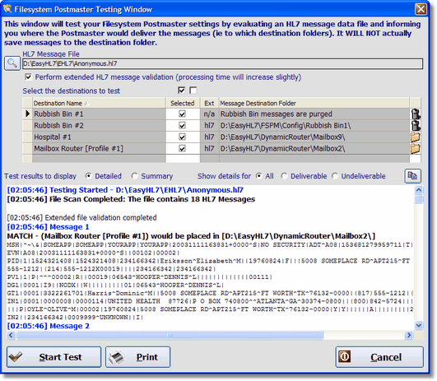Click the deselect-all destinations empty checkbox
Screen dimensions: 437x381
point(193,90)
